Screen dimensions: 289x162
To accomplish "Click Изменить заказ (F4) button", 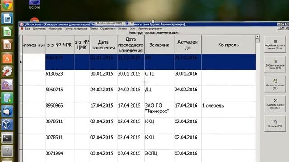I will (x=275, y=84).
